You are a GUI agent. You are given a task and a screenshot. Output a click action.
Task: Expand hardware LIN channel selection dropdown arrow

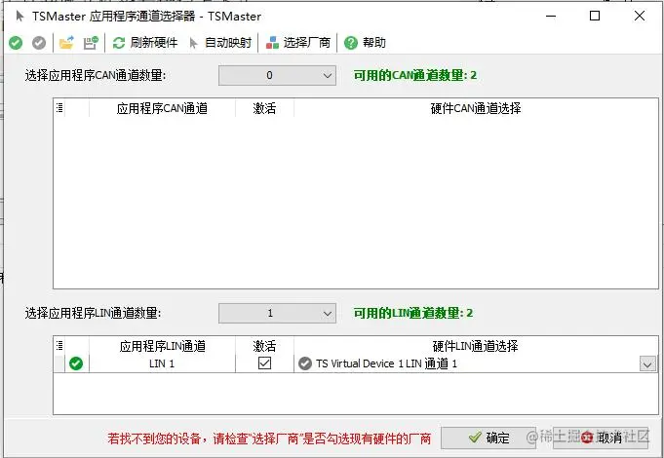pyautogui.click(x=647, y=364)
